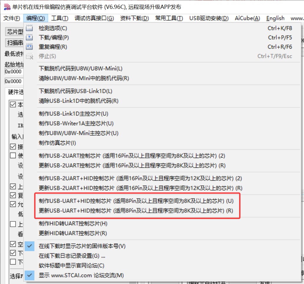Select 检测选项(C) menu entry
This screenshot has height=284, width=304.
click(162, 28)
